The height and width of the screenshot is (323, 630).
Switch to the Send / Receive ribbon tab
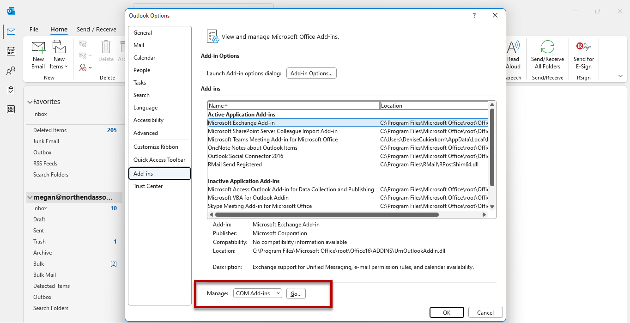pos(97,29)
